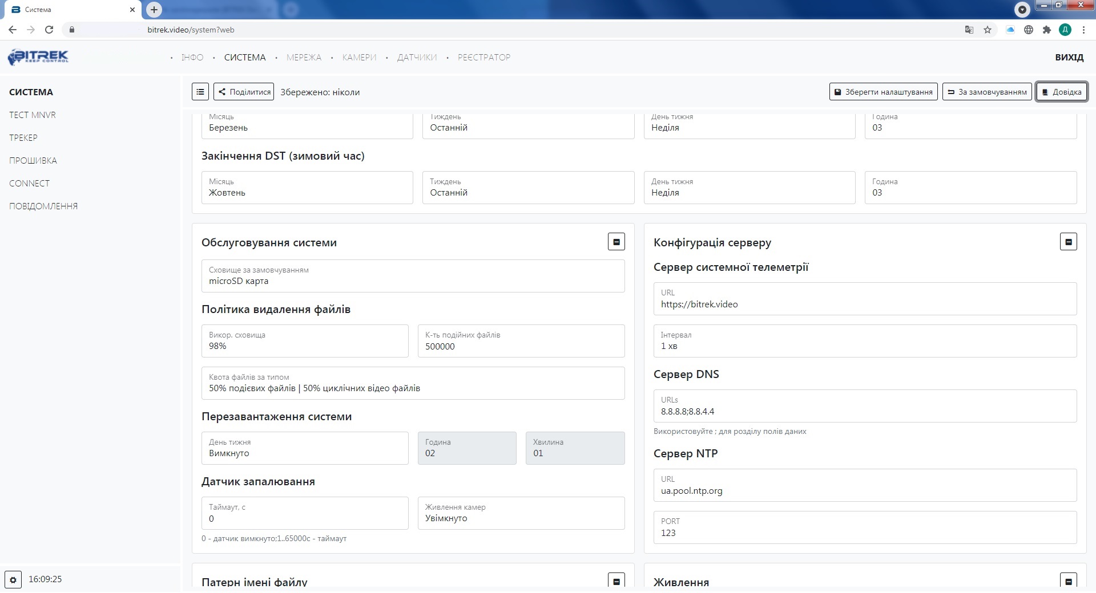Open a new browser tab

click(154, 10)
